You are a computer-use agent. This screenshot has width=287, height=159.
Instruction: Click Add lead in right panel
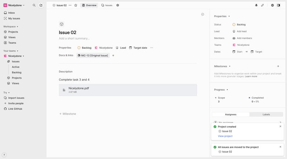coord(239,31)
